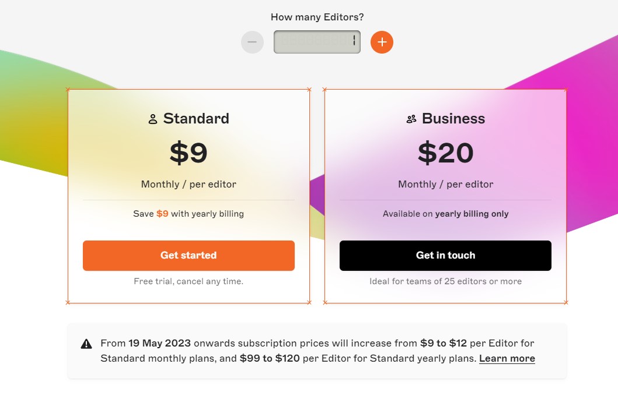The width and height of the screenshot is (618, 403).
Task: Click the orange plus button to add editor
Action: 382,42
